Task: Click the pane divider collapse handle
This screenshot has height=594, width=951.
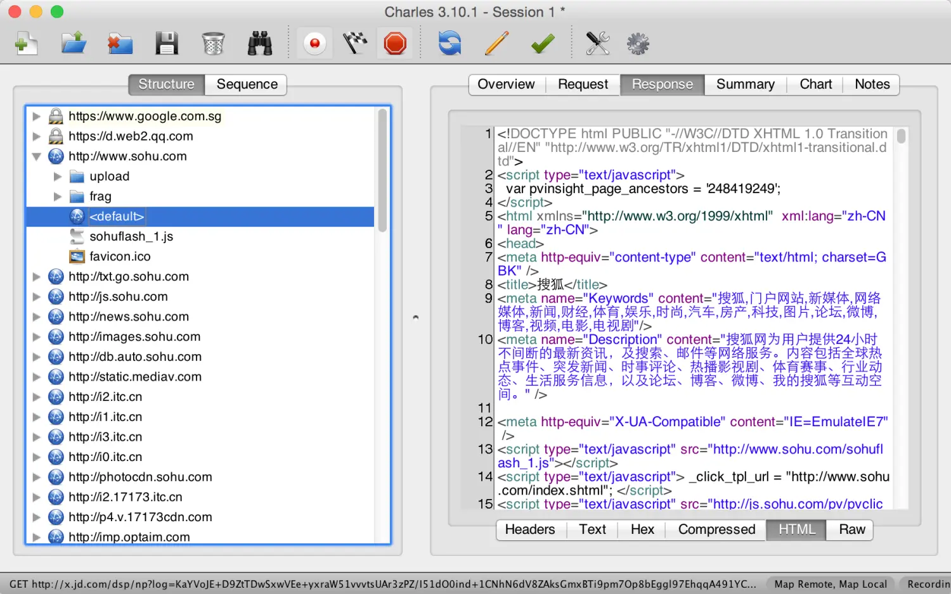Action: (416, 317)
